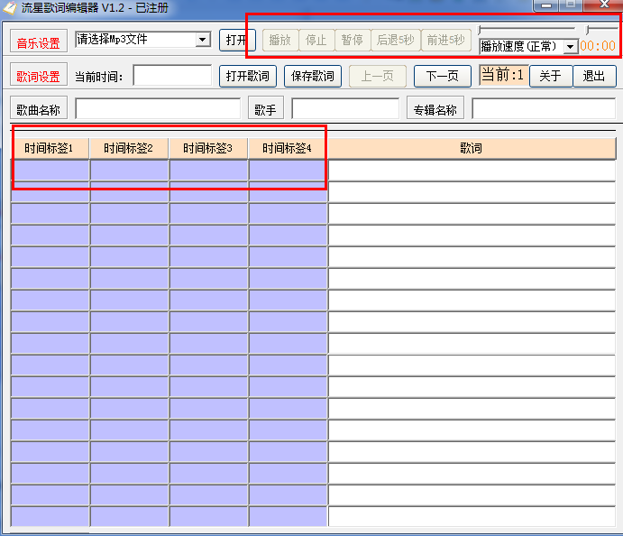Close the 流星歌词编辑器 window

tap(604, 5)
